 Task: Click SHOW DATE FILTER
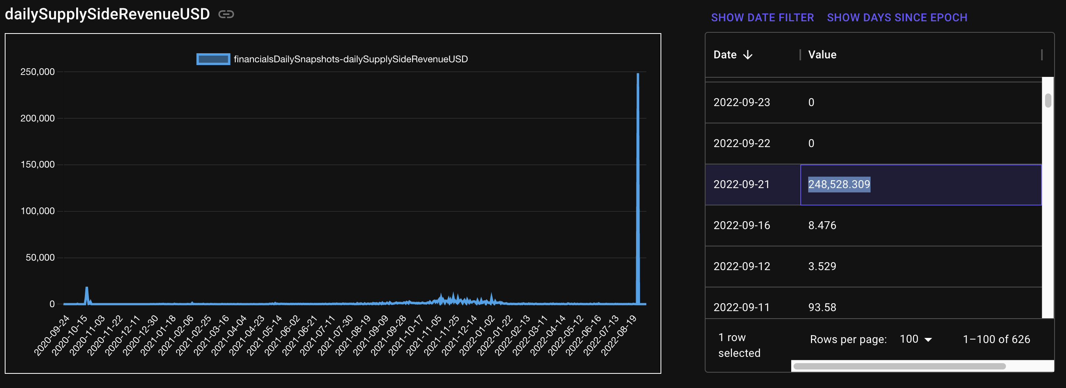[763, 17]
